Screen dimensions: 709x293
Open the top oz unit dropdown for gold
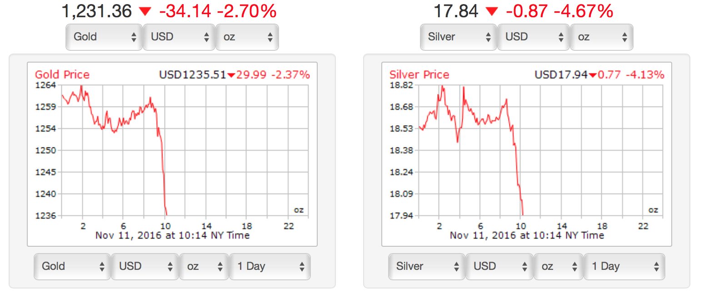[x=247, y=37]
